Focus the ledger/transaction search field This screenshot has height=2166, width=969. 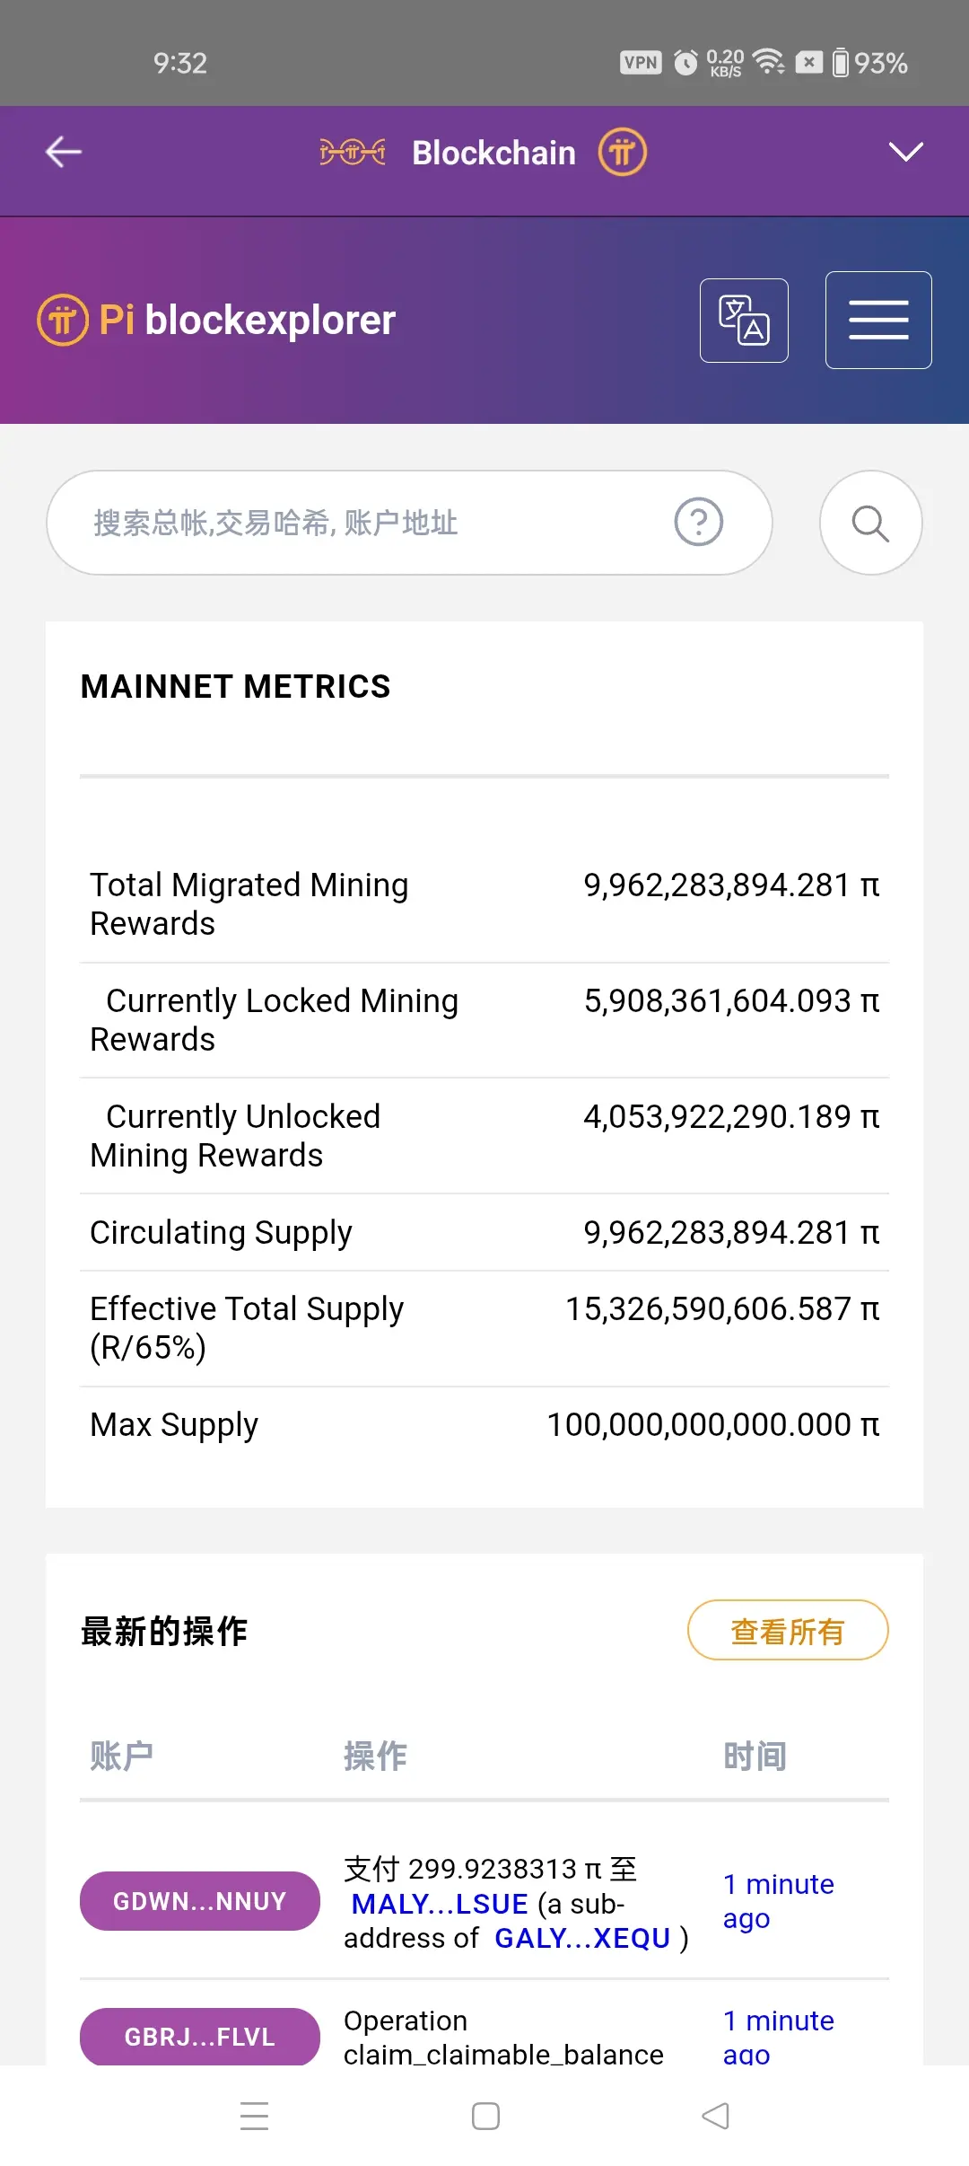[359, 523]
